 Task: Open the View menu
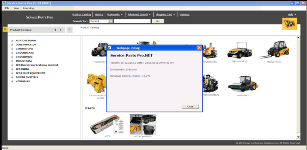click(16, 8)
